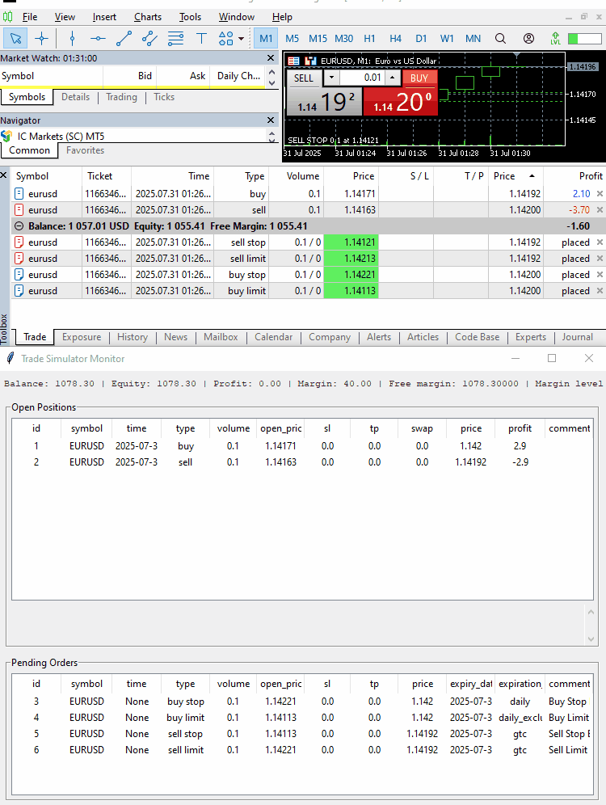
Task: Open the shapes tool dropdown arrow
Action: pyautogui.click(x=241, y=39)
